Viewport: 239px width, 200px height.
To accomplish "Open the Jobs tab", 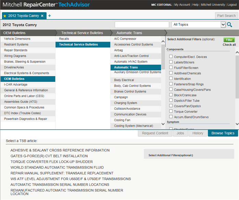I will [180, 133].
